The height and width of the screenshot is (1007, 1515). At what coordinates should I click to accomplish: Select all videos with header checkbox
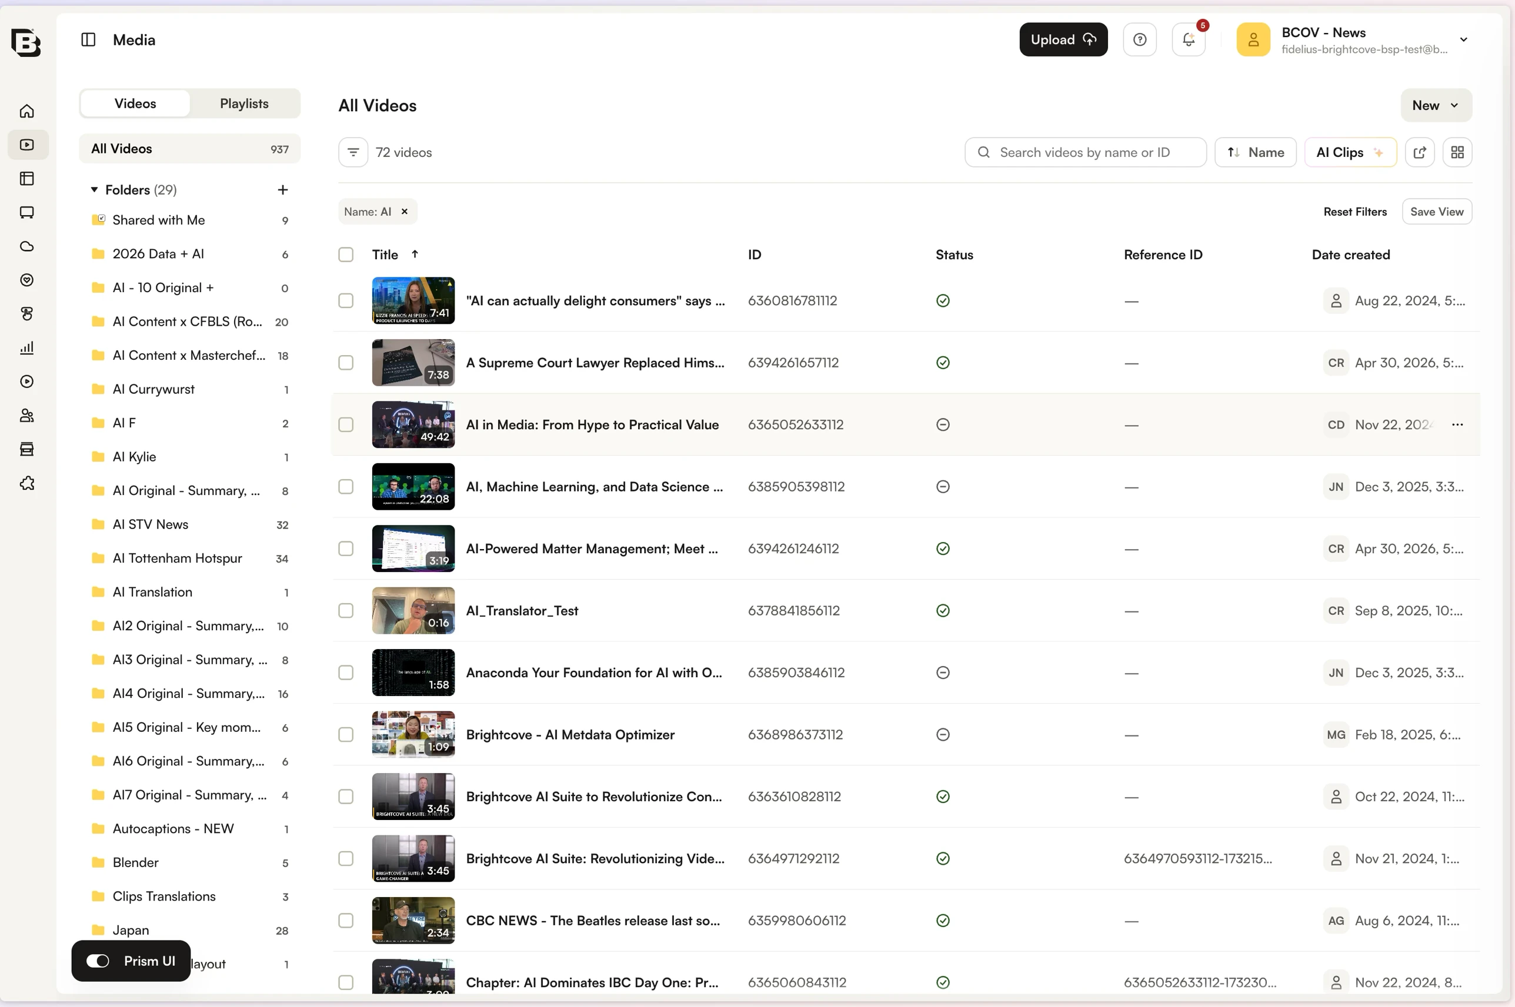coord(346,255)
